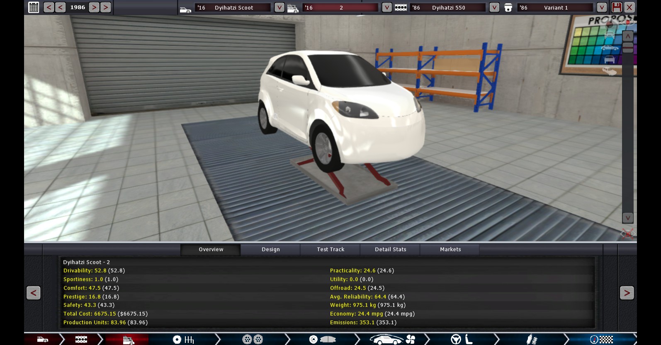Expand the Variant 1 dropdown
The width and height of the screenshot is (661, 345).
[602, 7]
